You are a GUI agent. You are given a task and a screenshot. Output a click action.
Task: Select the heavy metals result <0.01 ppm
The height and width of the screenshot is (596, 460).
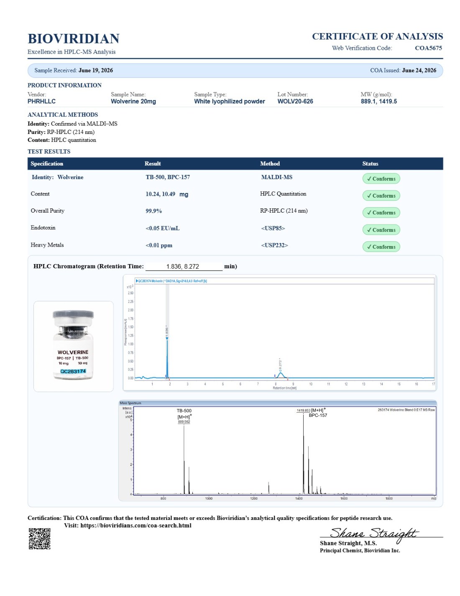pyautogui.click(x=159, y=245)
